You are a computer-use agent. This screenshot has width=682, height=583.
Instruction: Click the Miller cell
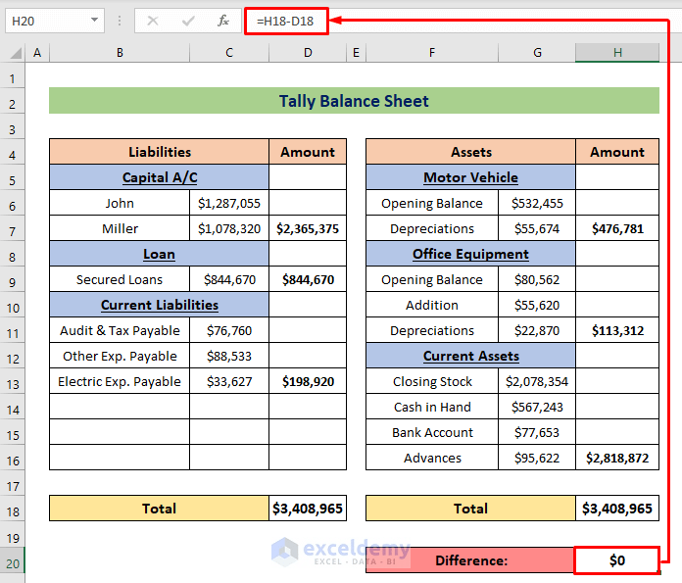click(120, 228)
